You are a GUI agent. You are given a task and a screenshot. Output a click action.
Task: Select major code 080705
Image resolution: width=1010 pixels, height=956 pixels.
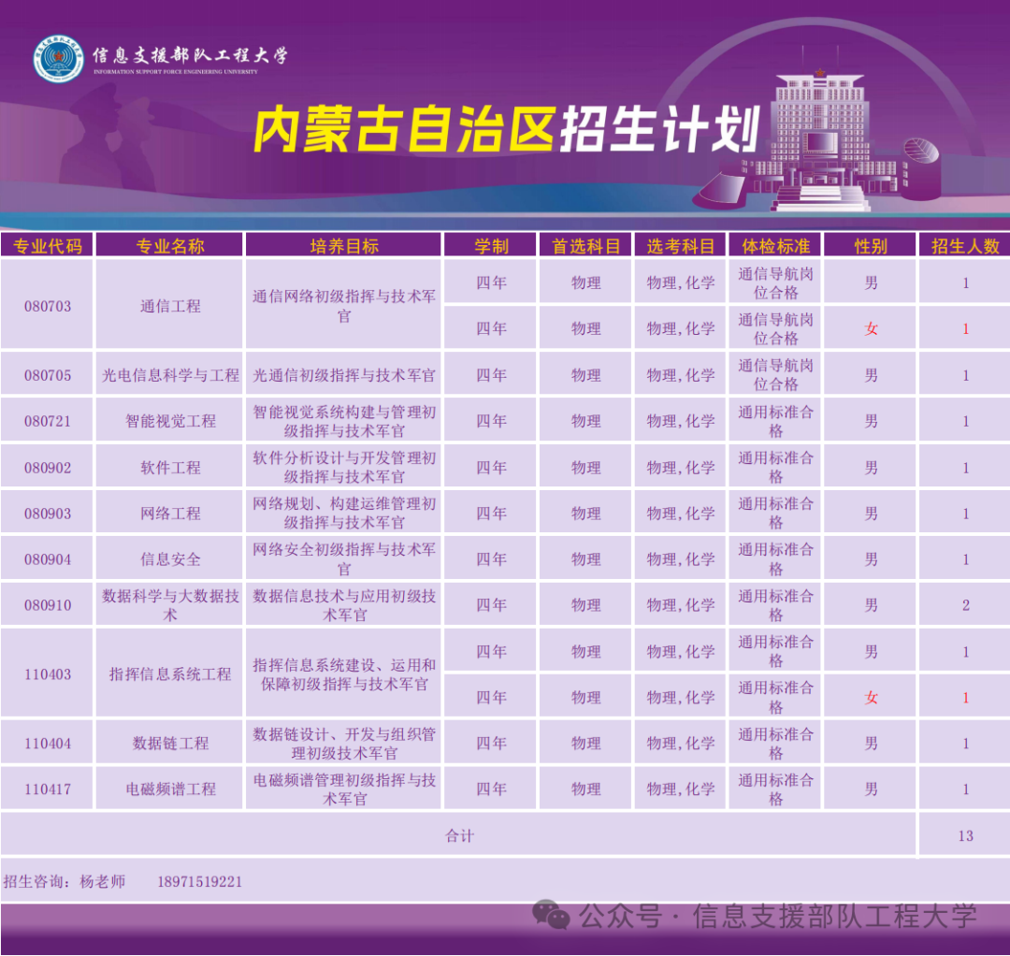47,375
